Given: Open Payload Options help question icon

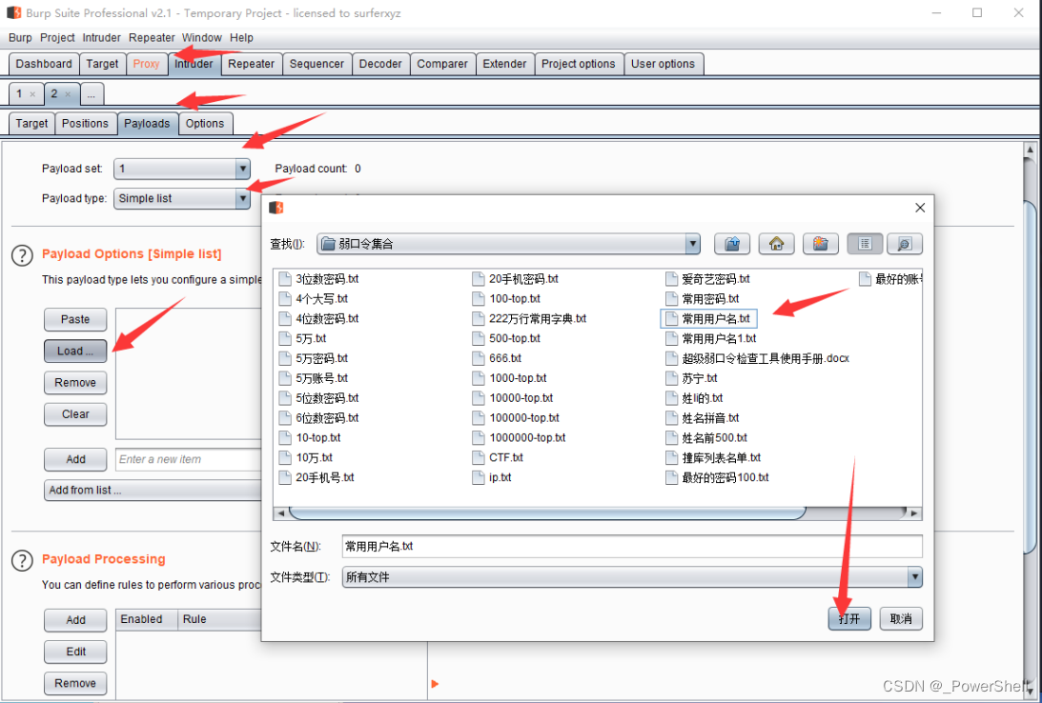Looking at the screenshot, I should (x=22, y=255).
